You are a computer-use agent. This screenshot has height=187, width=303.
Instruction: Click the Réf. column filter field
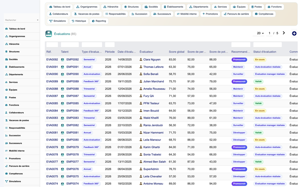click(52, 45)
